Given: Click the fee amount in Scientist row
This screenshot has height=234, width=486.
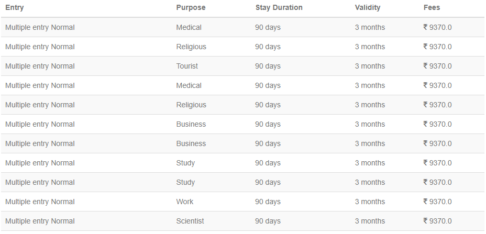Looking at the screenshot, I should click(x=438, y=221).
